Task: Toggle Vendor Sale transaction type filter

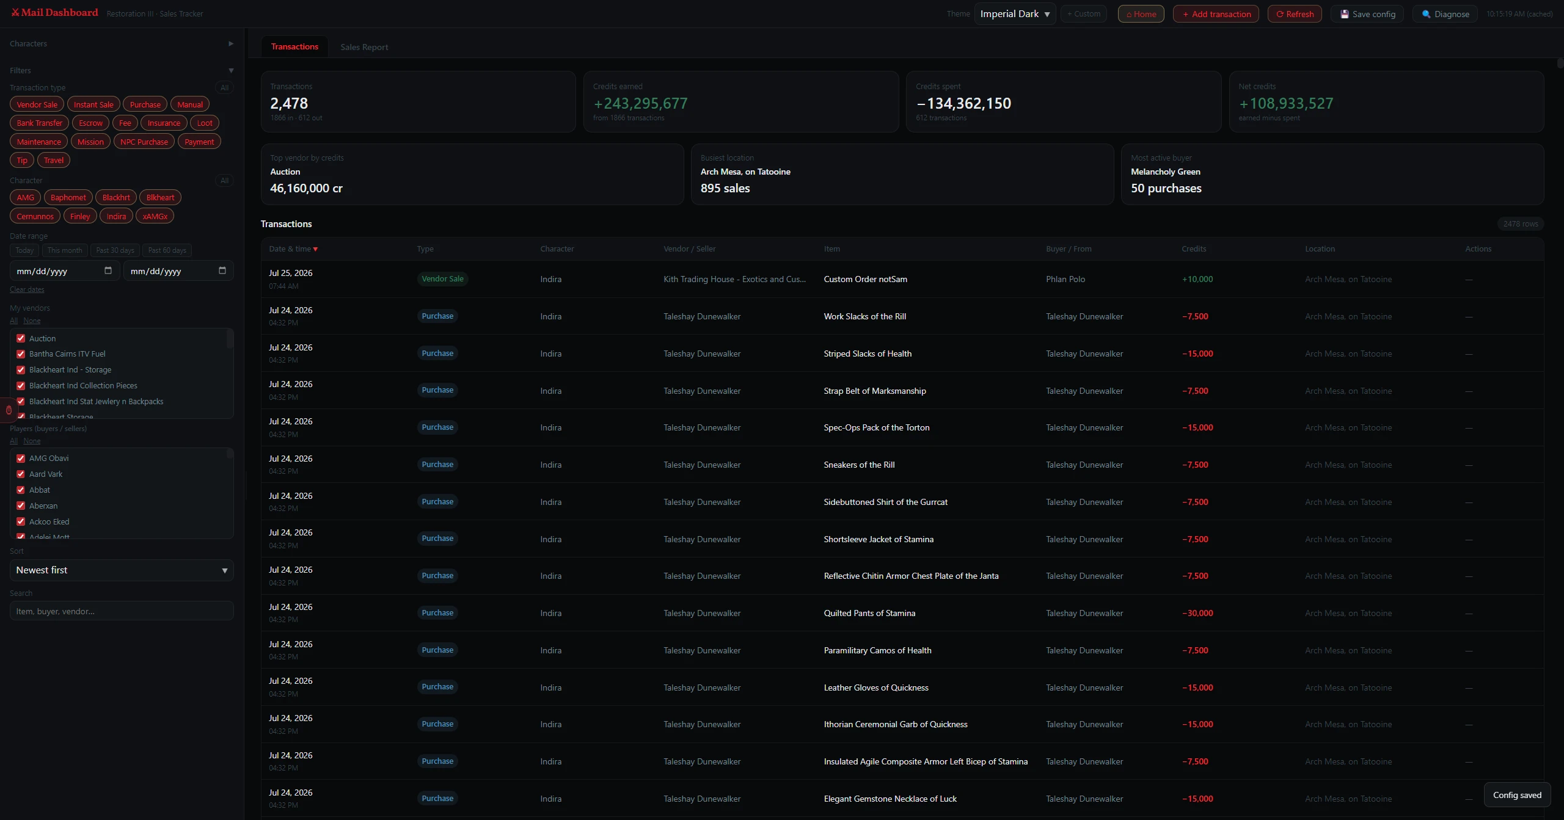Action: coord(37,104)
